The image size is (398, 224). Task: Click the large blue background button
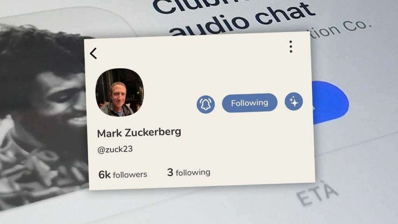tap(330, 102)
